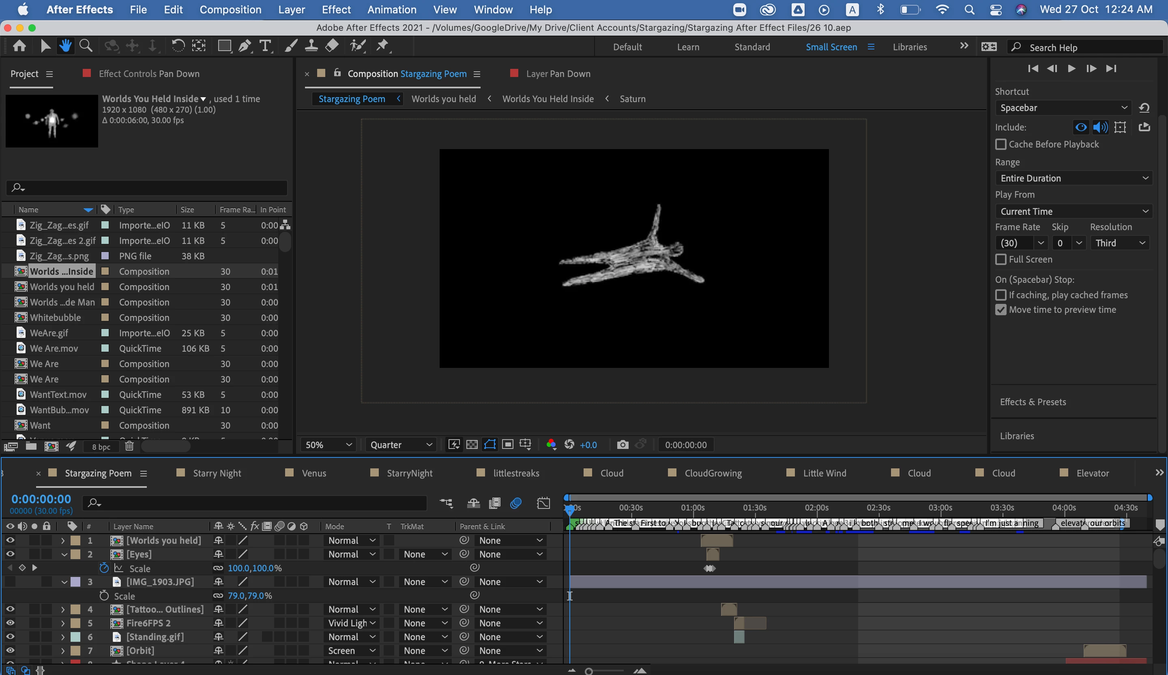
Task: Open the Animation menu
Action: 392,10
